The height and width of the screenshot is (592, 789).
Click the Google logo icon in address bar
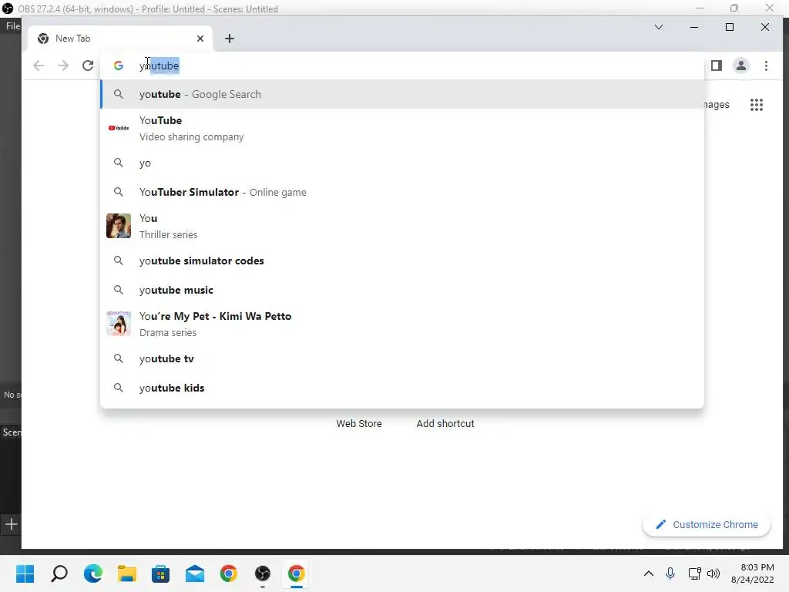[x=118, y=66]
